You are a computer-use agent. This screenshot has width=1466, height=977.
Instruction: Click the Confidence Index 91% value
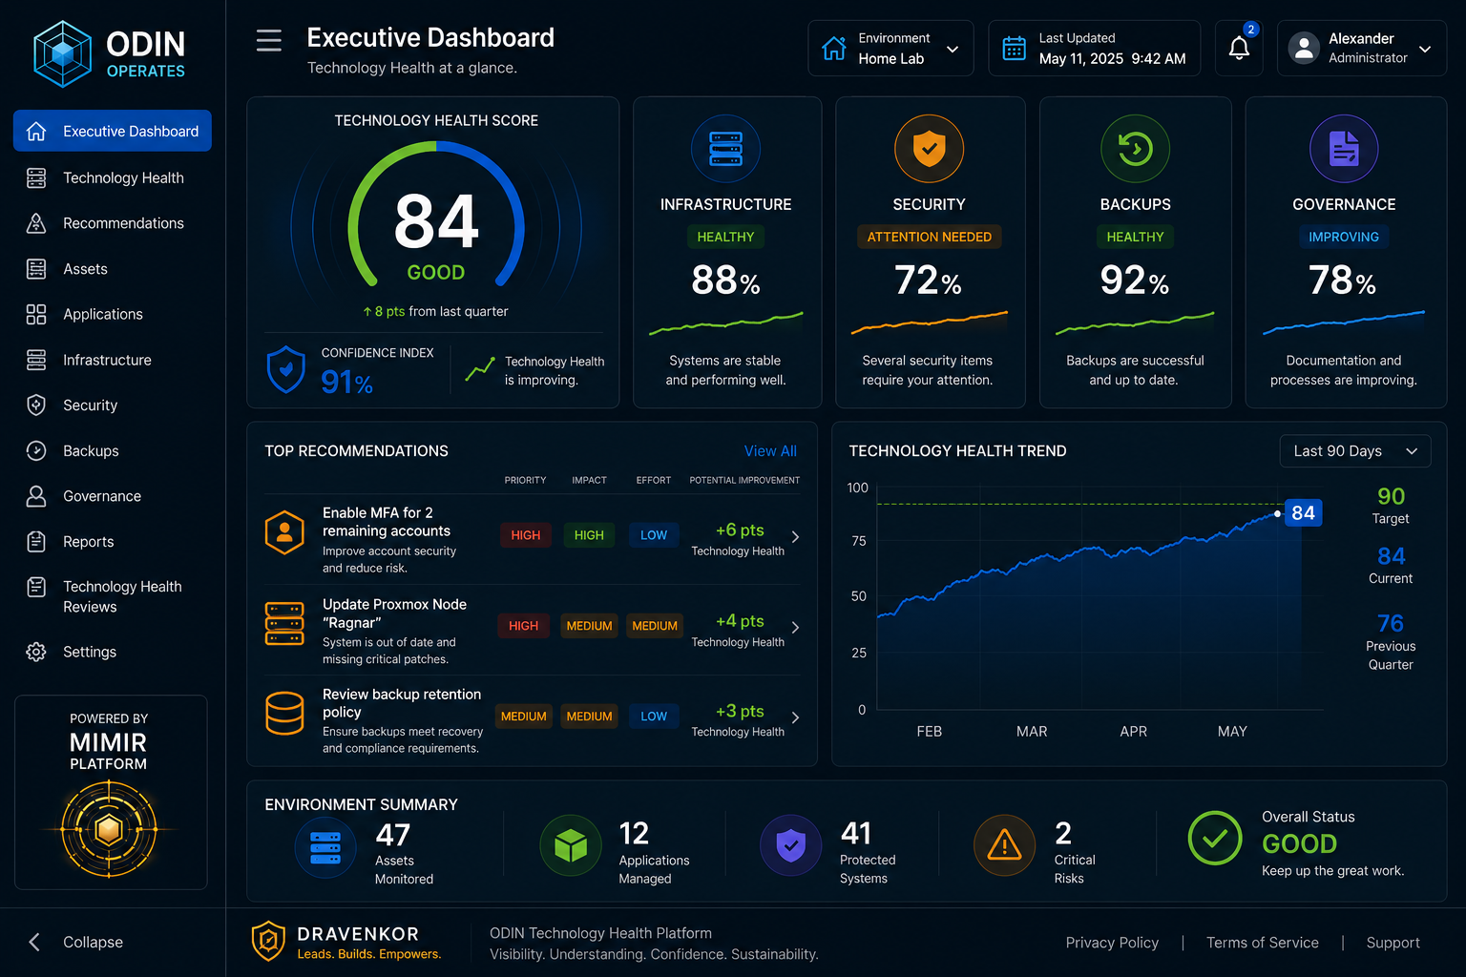point(346,383)
